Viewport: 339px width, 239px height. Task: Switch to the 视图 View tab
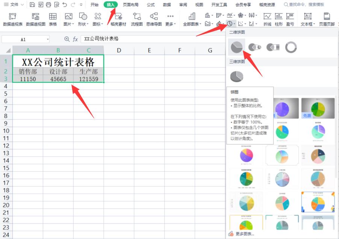pos(199,5)
